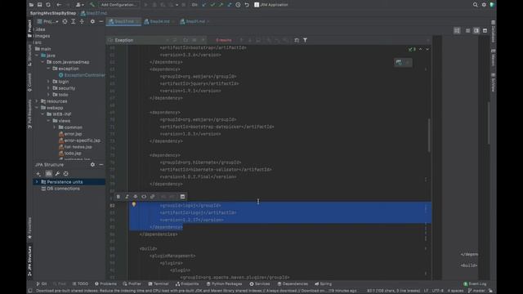Click Expand All in project panel

point(73,21)
